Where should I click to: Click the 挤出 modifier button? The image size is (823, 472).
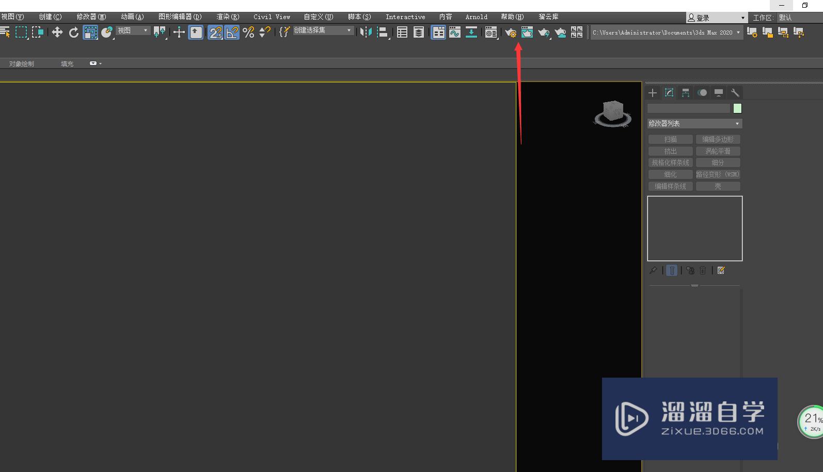click(670, 151)
